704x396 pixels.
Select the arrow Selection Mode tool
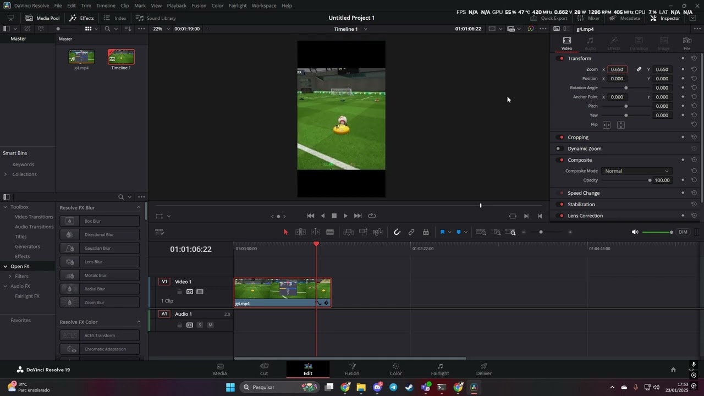(x=285, y=232)
